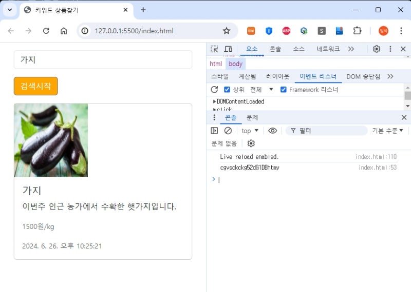411x292 pixels.
Task: Activate the DevTools element inspector icon
Action: [214, 49]
